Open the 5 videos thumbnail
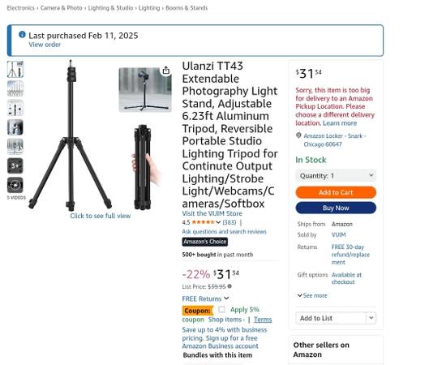 pos(15,185)
